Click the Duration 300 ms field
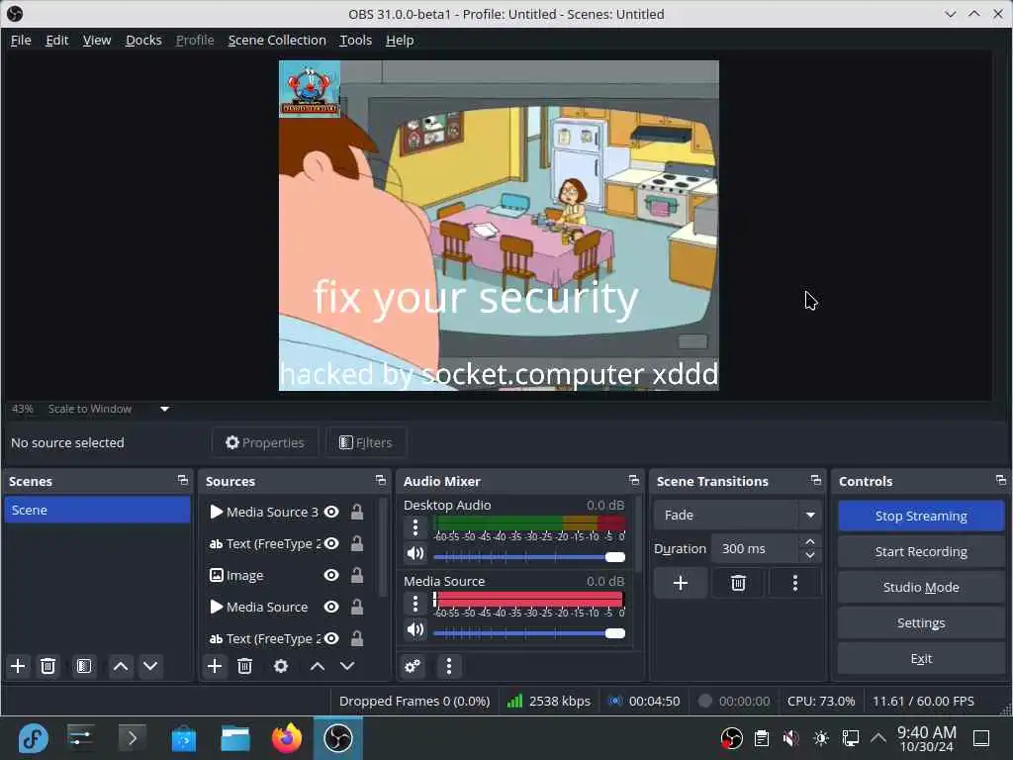Image resolution: width=1013 pixels, height=760 pixels. (756, 548)
